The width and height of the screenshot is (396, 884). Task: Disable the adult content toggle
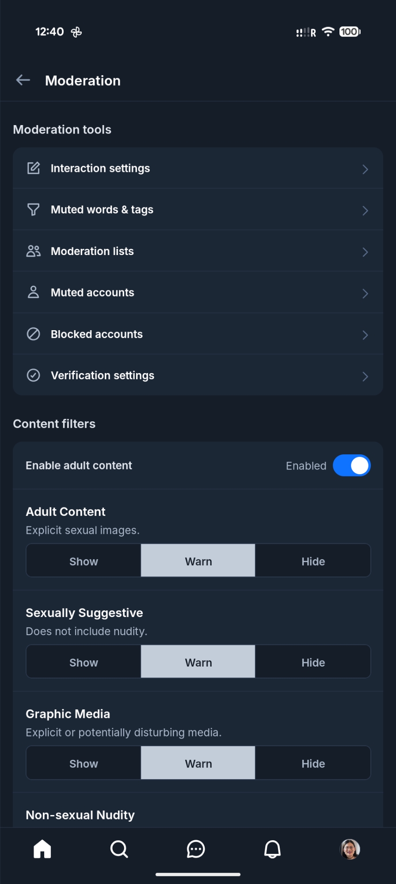point(351,465)
